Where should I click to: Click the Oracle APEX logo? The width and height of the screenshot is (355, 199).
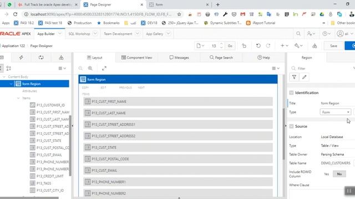[x=16, y=34]
